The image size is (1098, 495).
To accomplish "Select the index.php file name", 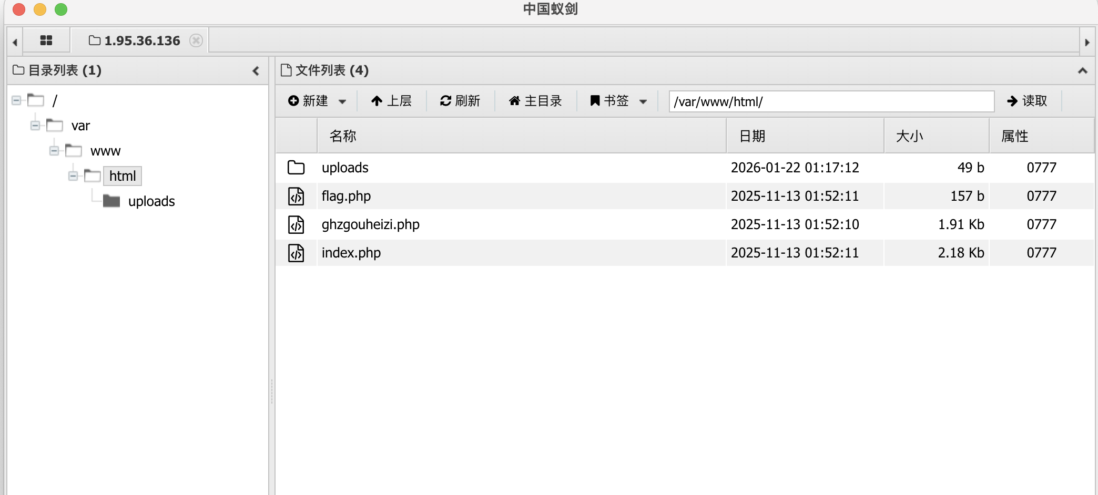I will [351, 253].
